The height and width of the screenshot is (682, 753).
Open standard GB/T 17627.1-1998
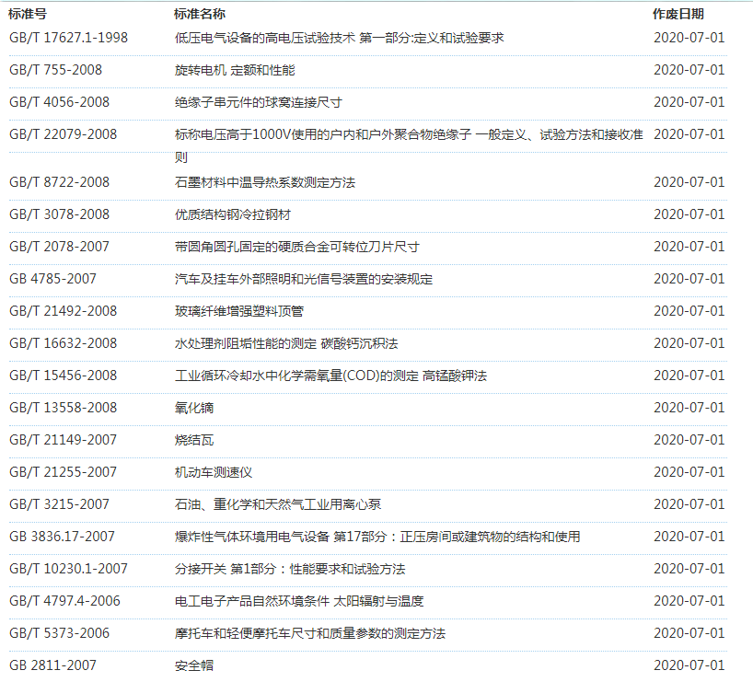(68, 38)
